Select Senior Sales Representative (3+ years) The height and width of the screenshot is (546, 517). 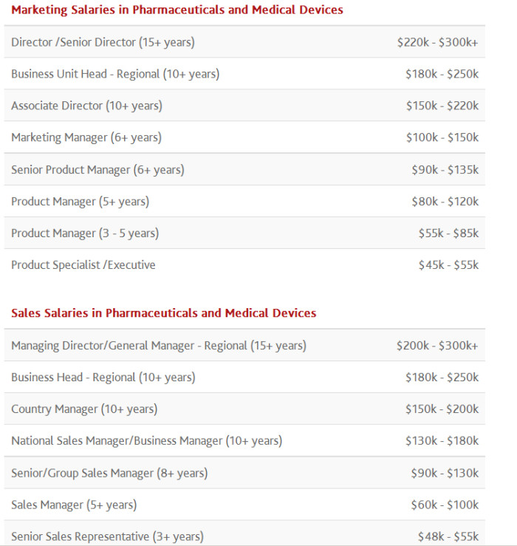click(244, 533)
